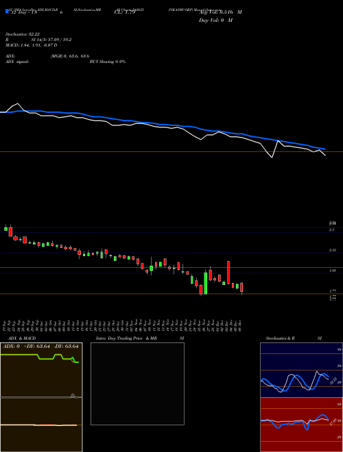Click the '(MGR) 0, 63.6, 63.6' ADX values

pyautogui.click(x=69, y=56)
